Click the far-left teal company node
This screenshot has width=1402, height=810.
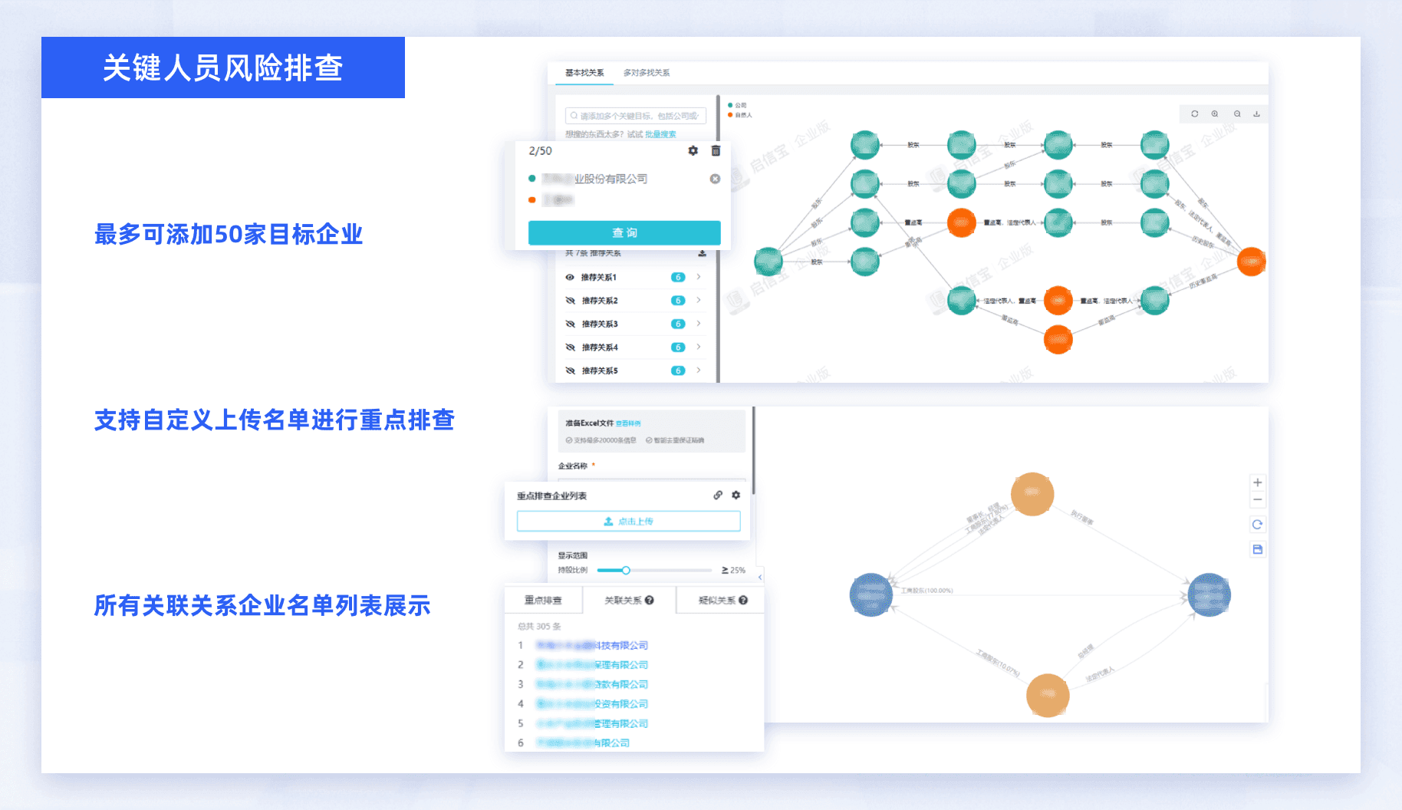tap(768, 262)
